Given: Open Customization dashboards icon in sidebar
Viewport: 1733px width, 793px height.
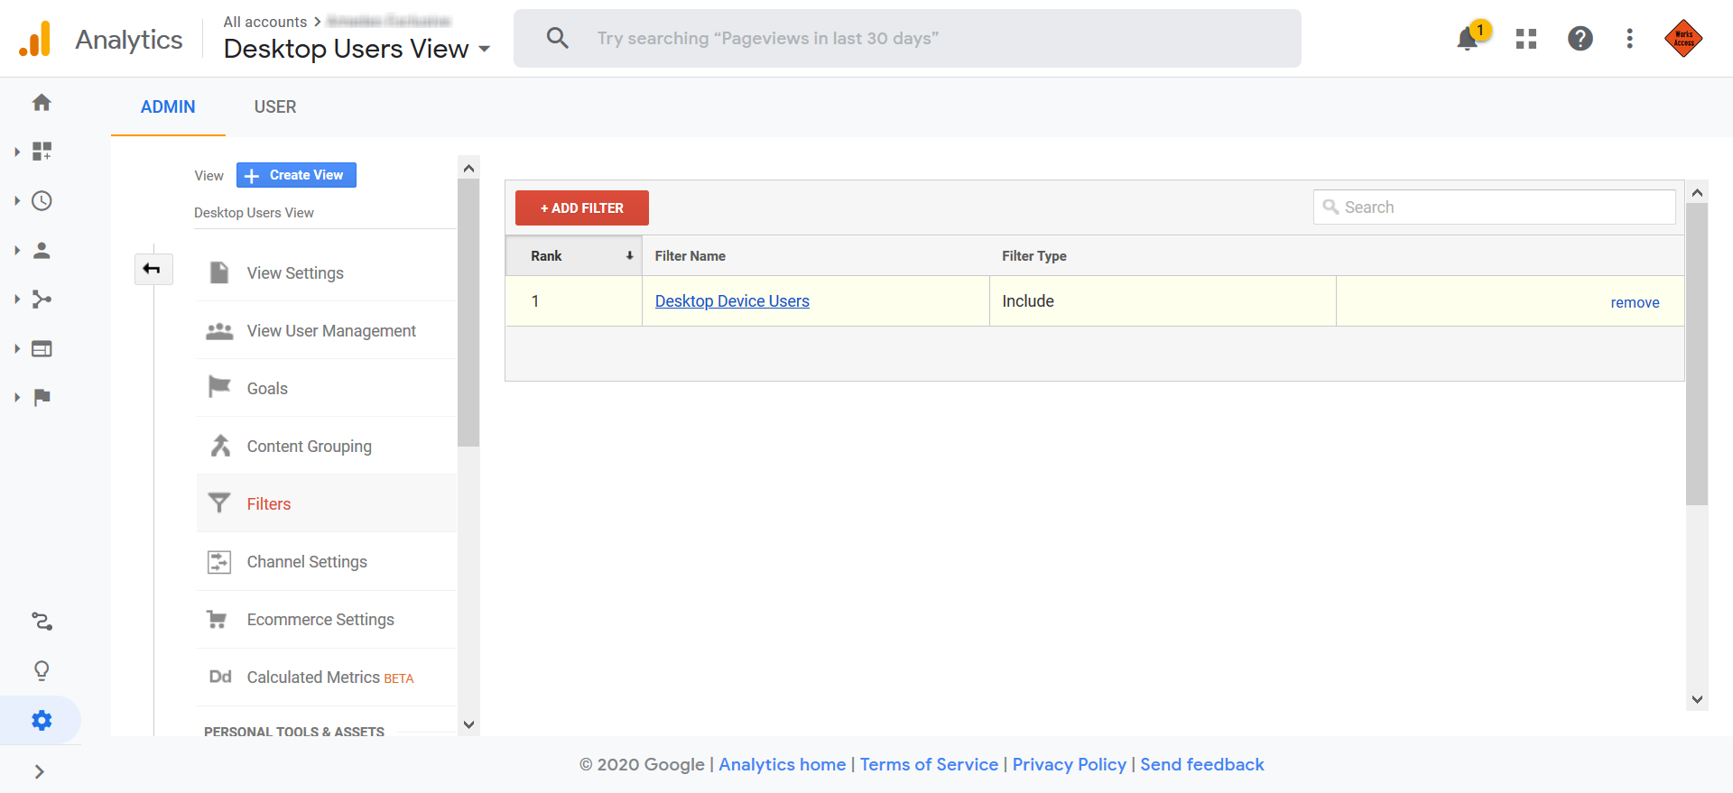Looking at the screenshot, I should [42, 151].
